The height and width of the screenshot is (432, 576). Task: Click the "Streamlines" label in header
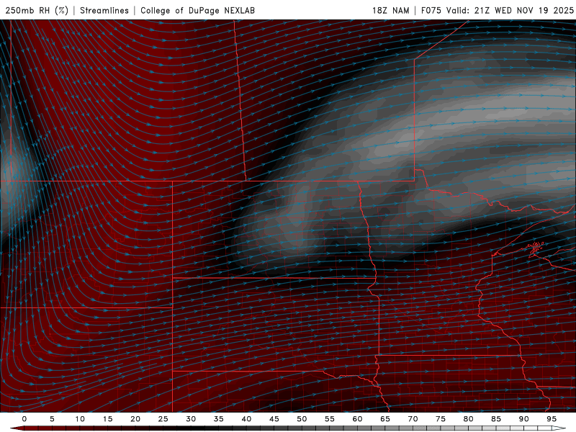(104, 10)
